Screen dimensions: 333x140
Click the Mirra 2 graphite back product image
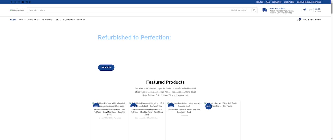[147, 104]
